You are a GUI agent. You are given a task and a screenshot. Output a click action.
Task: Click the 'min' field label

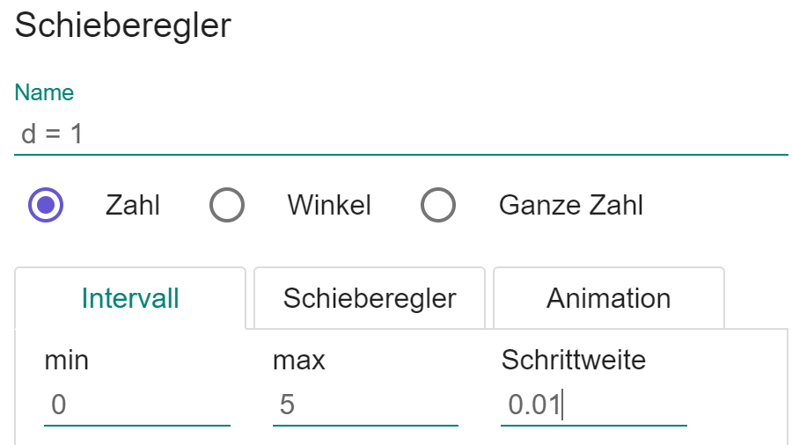pyautogui.click(x=67, y=360)
